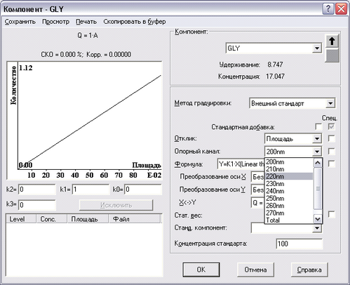Click the Площадь column header in table

click(x=88, y=219)
